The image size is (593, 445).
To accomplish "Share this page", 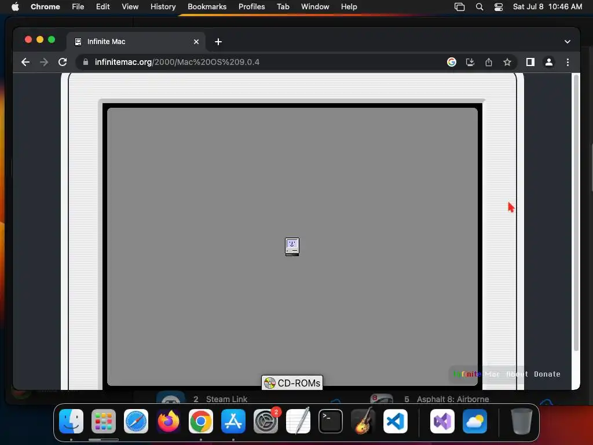I will (x=489, y=62).
